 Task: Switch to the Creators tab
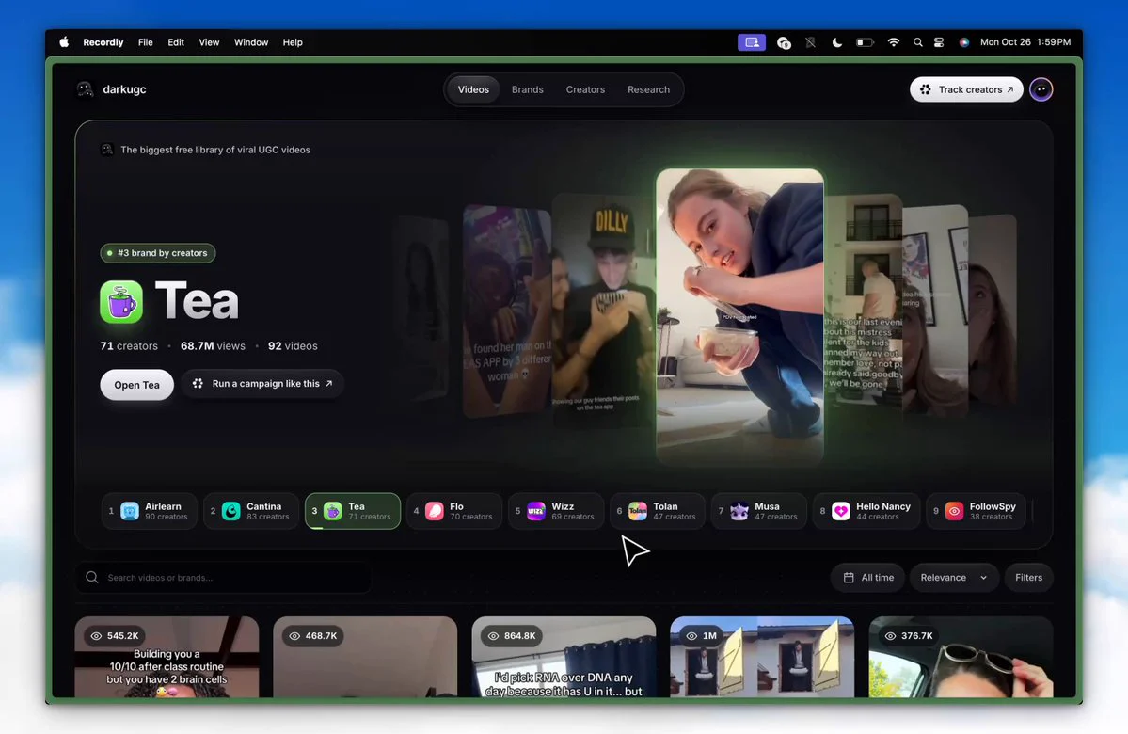pyautogui.click(x=585, y=89)
